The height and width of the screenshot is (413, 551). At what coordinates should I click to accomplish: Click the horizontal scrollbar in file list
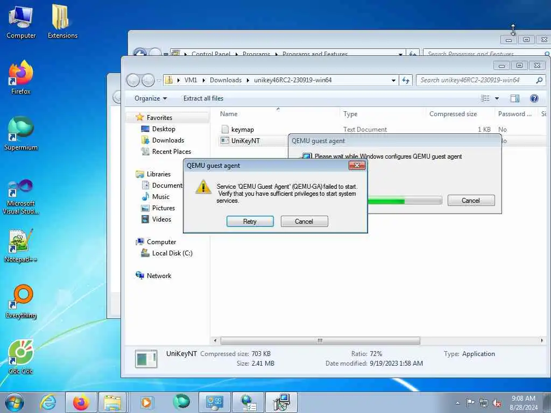(x=320, y=340)
